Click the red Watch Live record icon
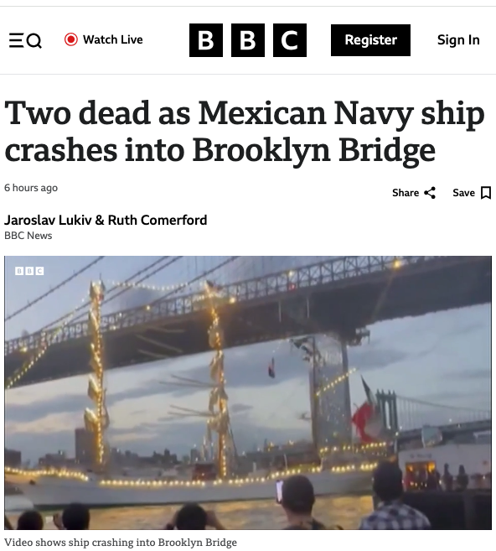Viewport: 496px width, 551px height. pyautogui.click(x=71, y=39)
